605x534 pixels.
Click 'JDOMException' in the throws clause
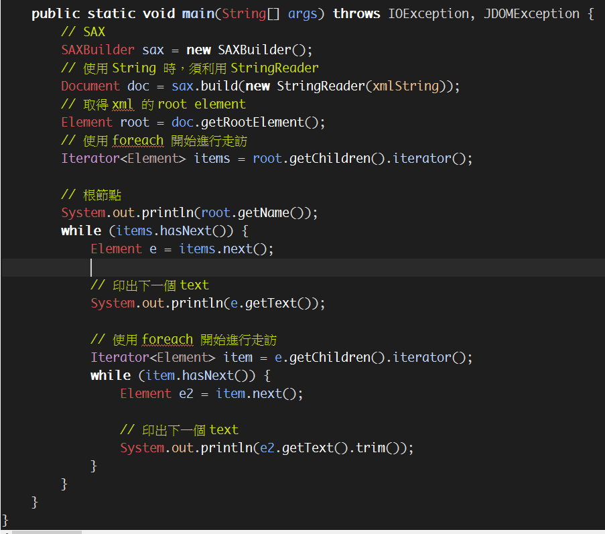(531, 14)
